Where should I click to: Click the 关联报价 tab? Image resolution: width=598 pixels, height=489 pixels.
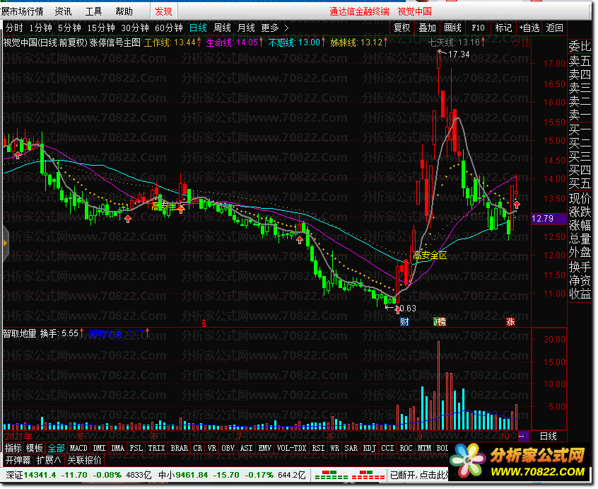click(x=84, y=461)
